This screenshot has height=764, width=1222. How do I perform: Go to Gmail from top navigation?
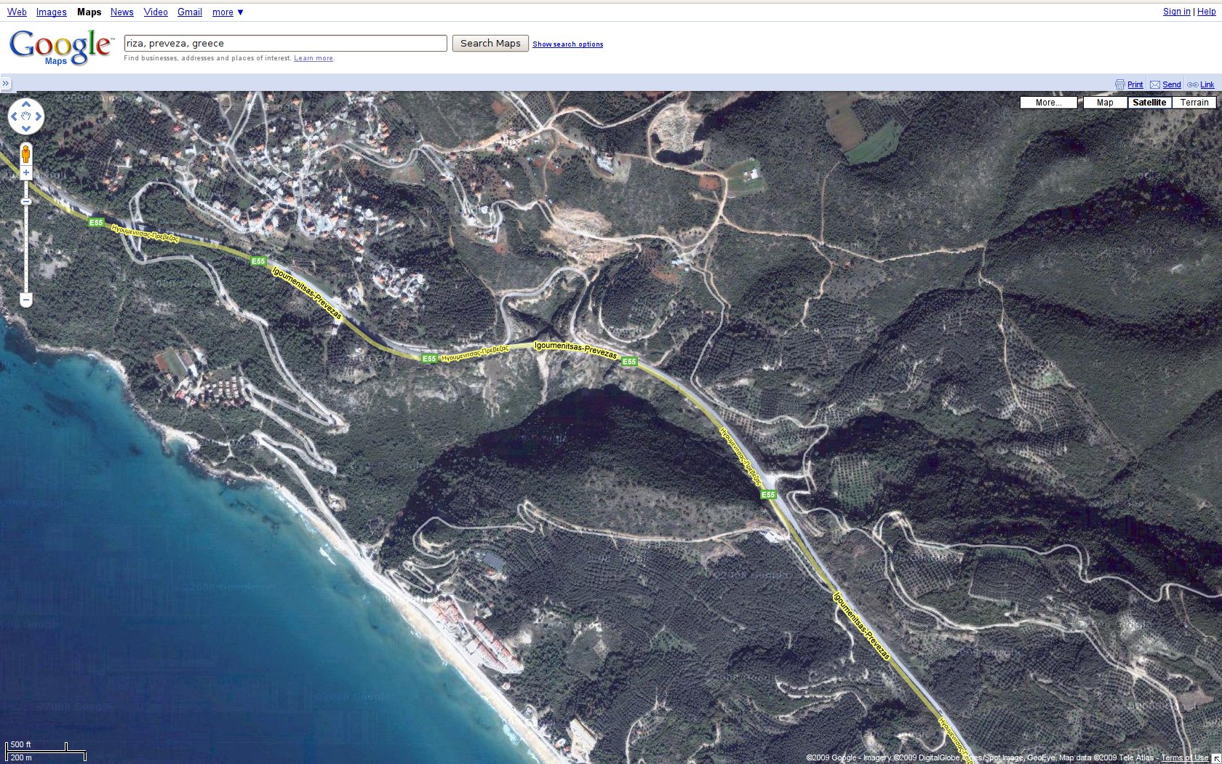(x=189, y=12)
